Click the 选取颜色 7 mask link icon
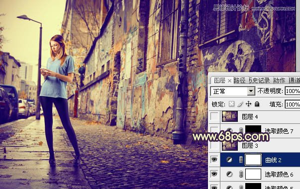The height and width of the screenshot is (189, 300). (241, 130)
